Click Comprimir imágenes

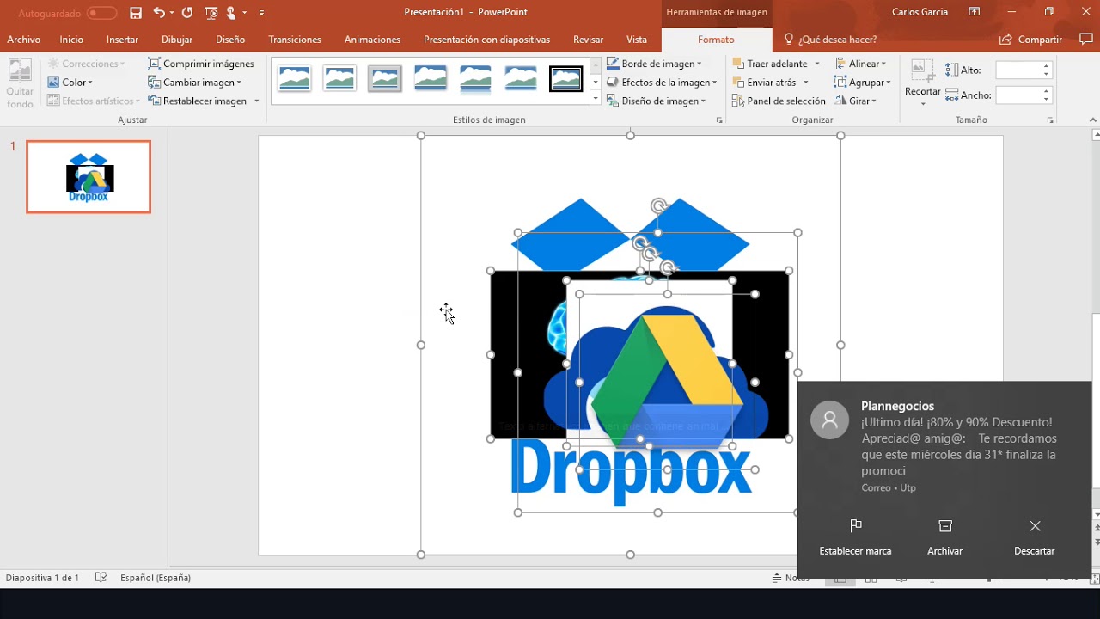pyautogui.click(x=201, y=64)
